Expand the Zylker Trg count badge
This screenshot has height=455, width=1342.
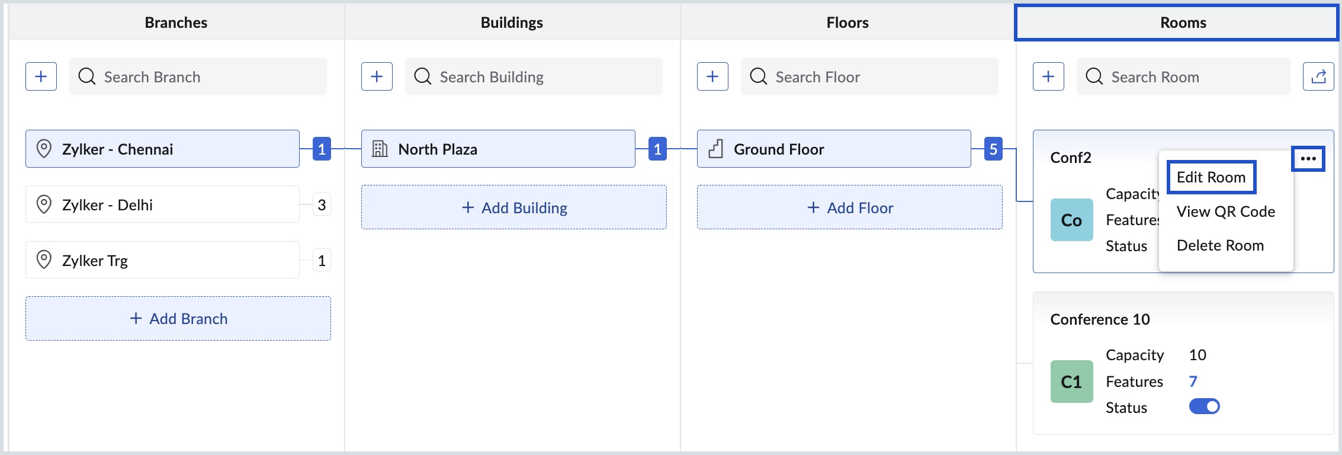click(322, 261)
